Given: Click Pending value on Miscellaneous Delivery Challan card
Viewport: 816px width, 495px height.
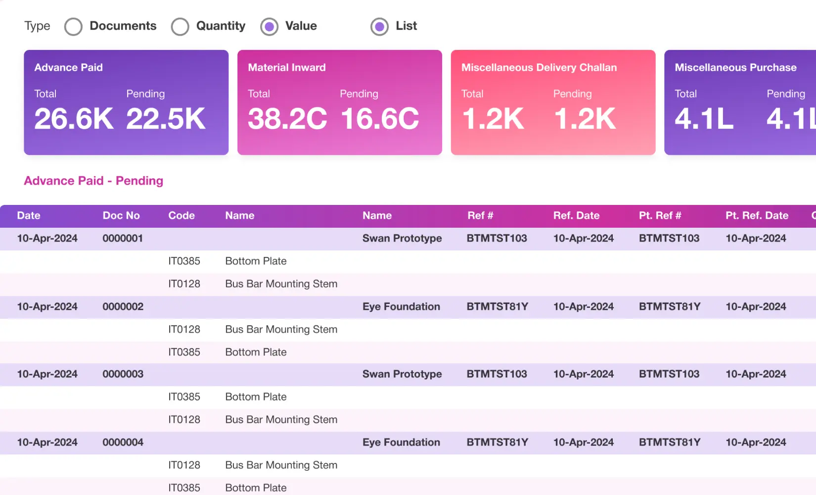Looking at the screenshot, I should [x=585, y=119].
